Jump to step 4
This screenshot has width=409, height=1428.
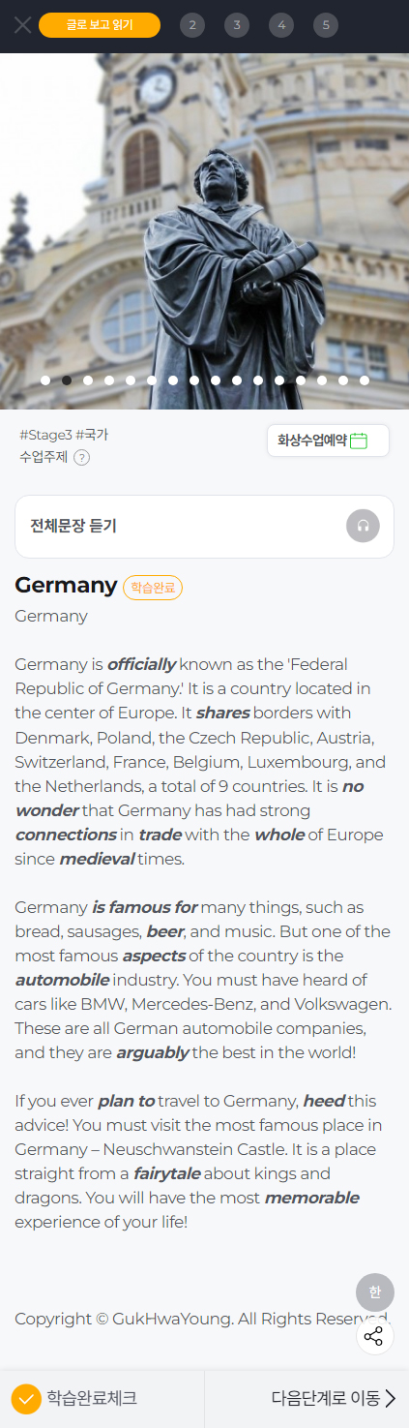tap(281, 25)
